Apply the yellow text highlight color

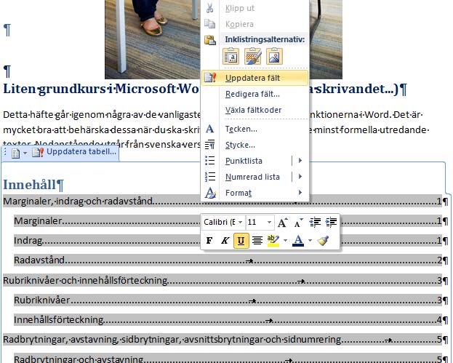pyautogui.click(x=273, y=240)
